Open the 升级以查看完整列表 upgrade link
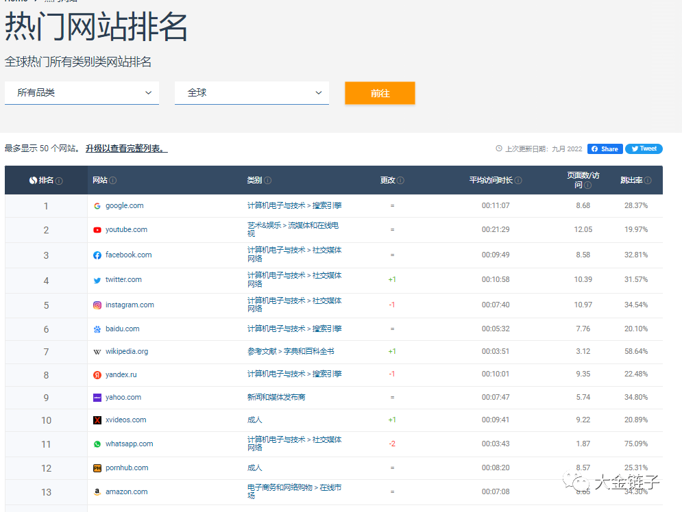Viewport: 682px width, 512px height. [x=127, y=149]
